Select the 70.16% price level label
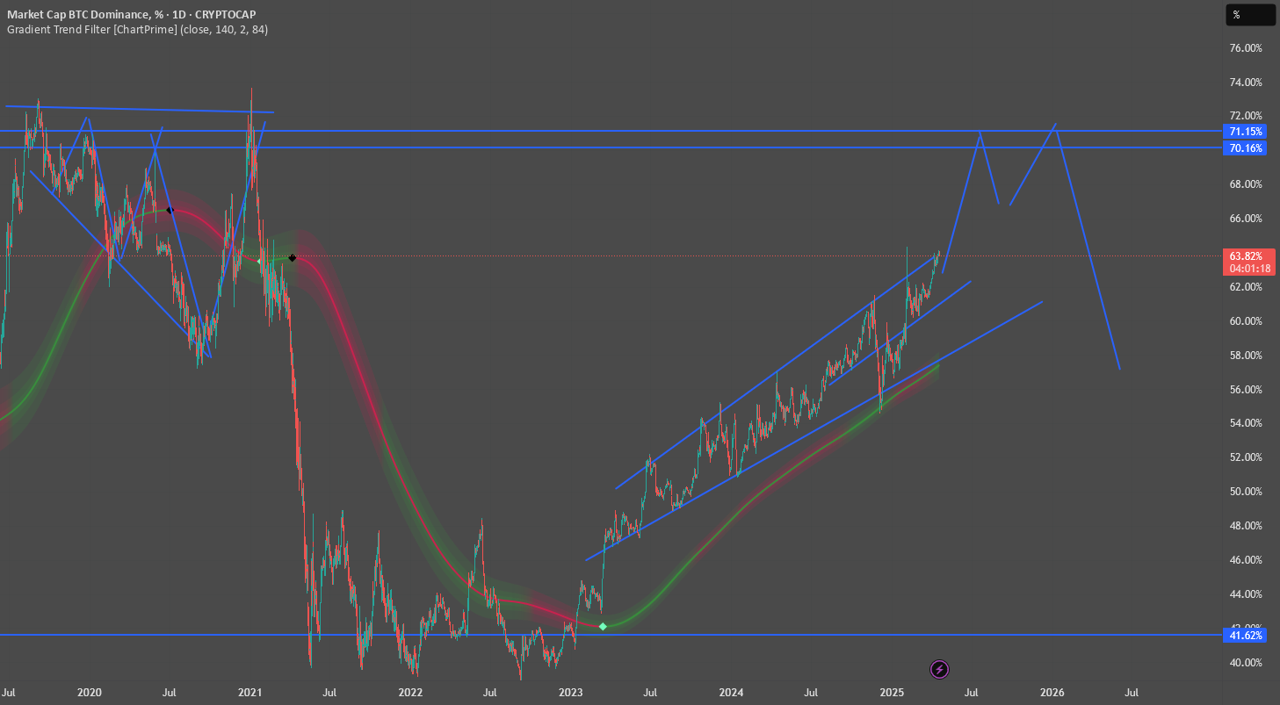The width and height of the screenshot is (1280, 705). 1246,148
